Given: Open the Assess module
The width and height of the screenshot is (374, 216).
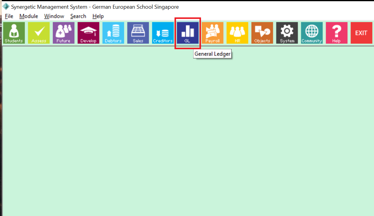Looking at the screenshot, I should coord(39,33).
